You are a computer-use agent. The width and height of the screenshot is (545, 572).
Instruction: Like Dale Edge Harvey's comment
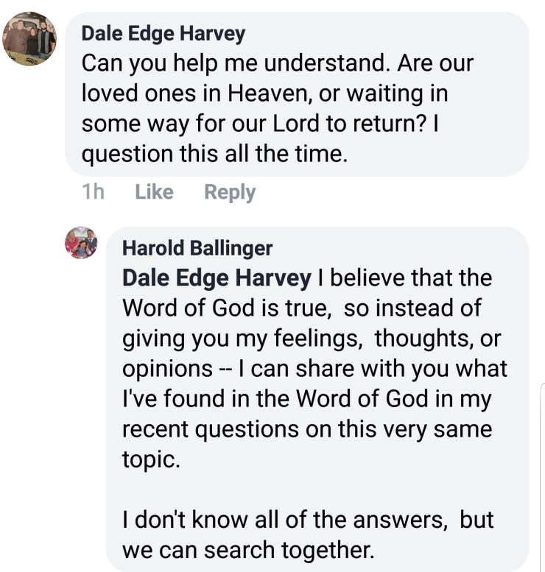[x=155, y=192]
